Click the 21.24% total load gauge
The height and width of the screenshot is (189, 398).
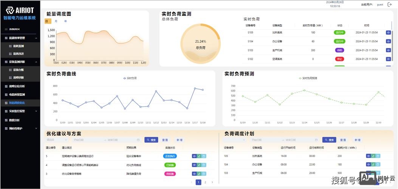coord(201,43)
